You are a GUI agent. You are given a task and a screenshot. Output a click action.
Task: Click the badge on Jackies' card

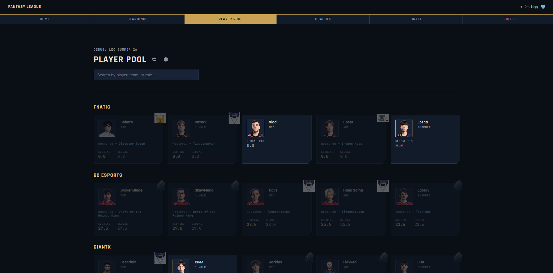(309, 258)
